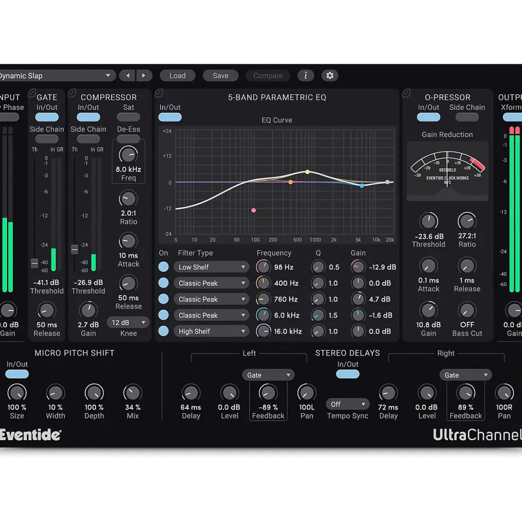Image resolution: width=522 pixels, height=523 pixels.
Task: Click yellow EQ curve node
Action: point(307,172)
